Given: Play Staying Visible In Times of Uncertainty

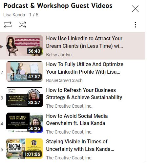Looking at the screenshot, I should (80, 145).
